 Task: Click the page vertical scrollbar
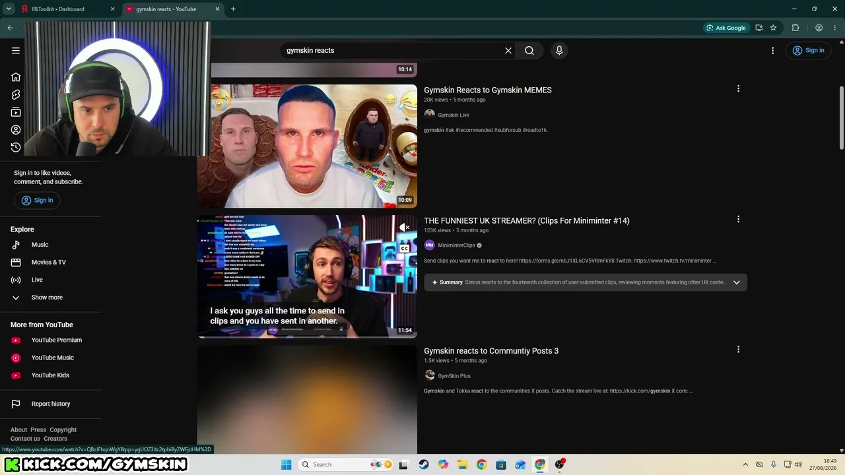841,119
